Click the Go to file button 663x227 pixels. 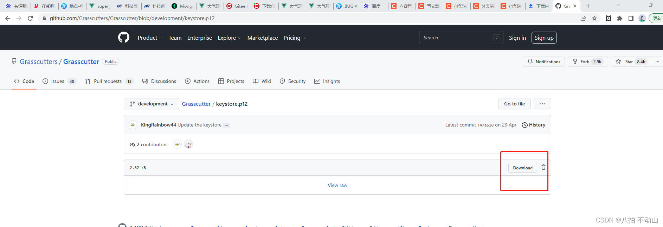(x=514, y=104)
